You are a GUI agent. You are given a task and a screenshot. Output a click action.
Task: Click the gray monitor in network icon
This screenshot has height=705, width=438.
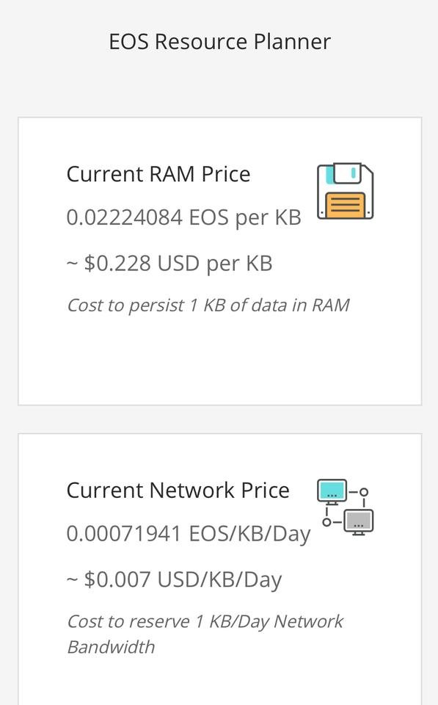359,522
